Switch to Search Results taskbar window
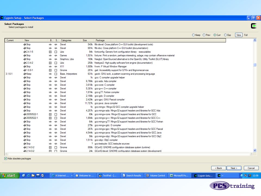Viewport: 261px width, 196px height. [x=132, y=176]
